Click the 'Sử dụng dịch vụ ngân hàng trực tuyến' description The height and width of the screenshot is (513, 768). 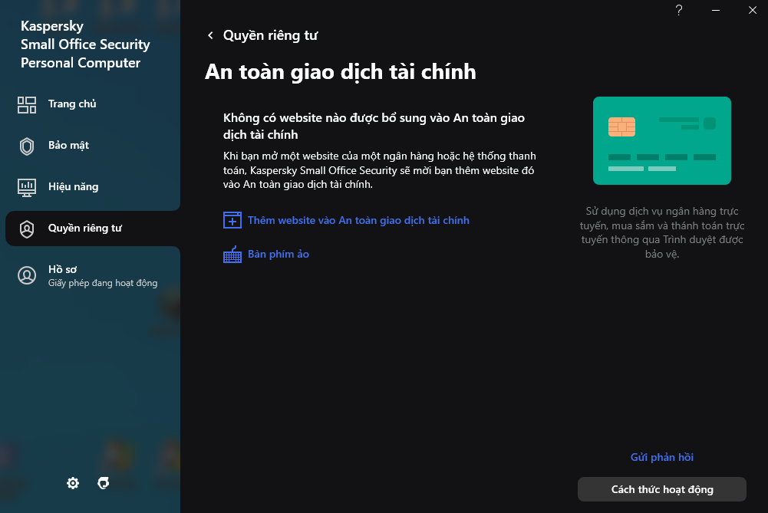pyautogui.click(x=661, y=232)
